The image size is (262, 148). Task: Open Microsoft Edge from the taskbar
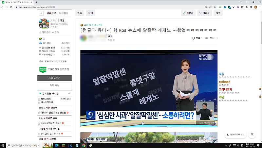57,145
